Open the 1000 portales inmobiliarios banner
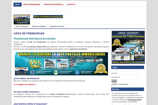The width and height of the screenshot is (158, 105). click(61, 64)
